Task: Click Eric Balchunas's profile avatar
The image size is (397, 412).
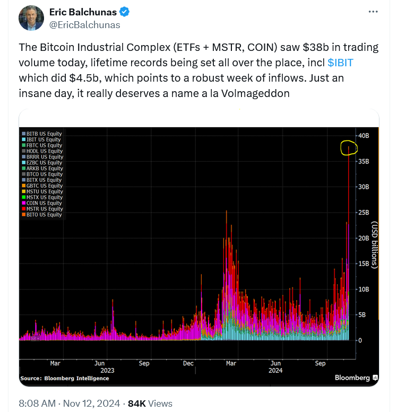Action: [31, 18]
